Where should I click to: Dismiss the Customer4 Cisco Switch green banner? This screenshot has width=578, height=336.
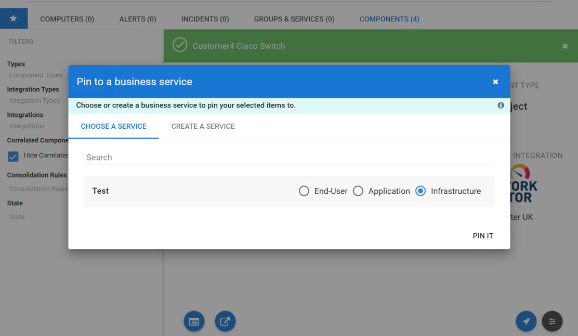(x=565, y=46)
